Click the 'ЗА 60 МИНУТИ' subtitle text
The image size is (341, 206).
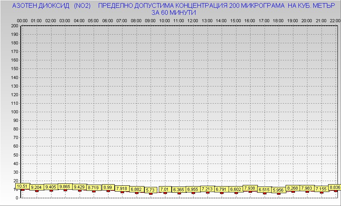174,12
